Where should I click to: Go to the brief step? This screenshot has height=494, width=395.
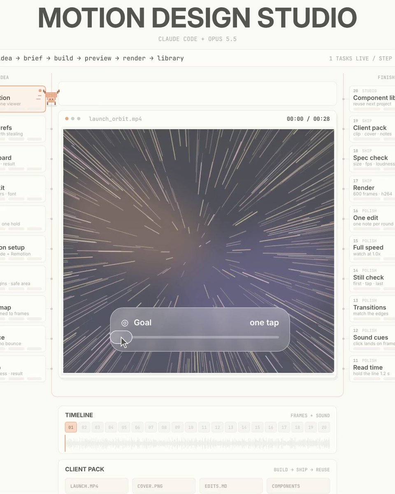click(x=33, y=58)
